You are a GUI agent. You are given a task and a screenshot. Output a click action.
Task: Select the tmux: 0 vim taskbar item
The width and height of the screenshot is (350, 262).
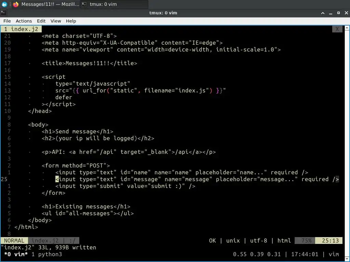click(x=114, y=4)
